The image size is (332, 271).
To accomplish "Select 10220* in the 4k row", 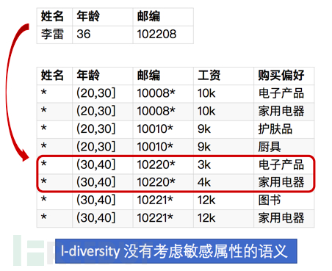I will 163,183.
